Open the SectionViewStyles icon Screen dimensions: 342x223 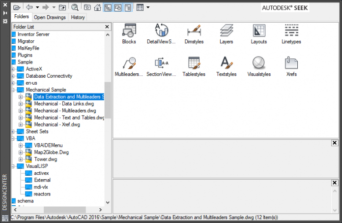(161, 66)
